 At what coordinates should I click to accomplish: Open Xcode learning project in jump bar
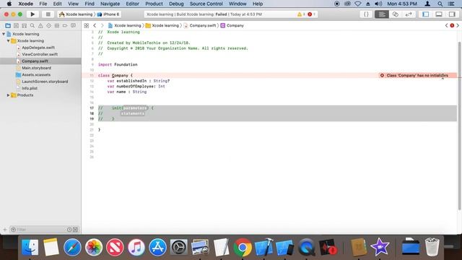point(125,26)
